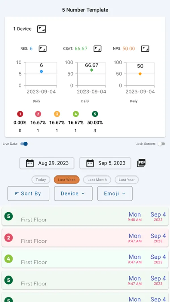Select the Today range chip
The image size is (170, 302).
tap(41, 180)
